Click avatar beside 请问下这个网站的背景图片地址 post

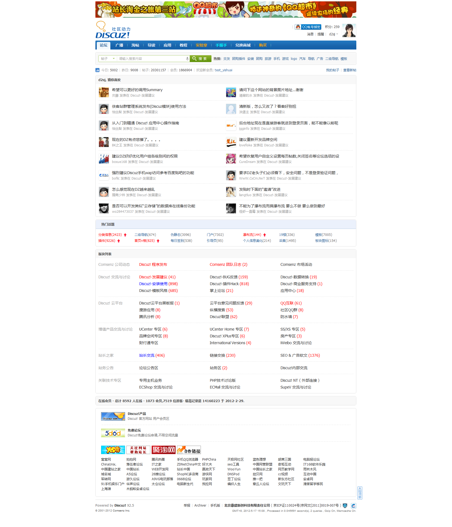[231, 93]
